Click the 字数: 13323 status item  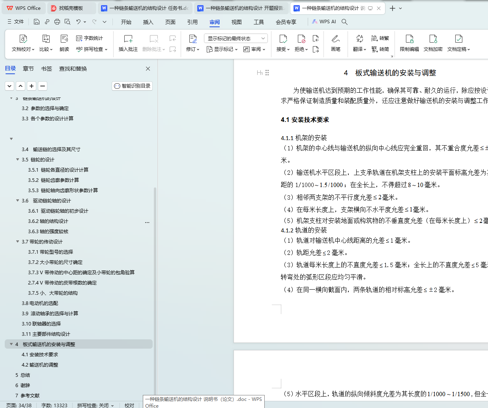54,405
